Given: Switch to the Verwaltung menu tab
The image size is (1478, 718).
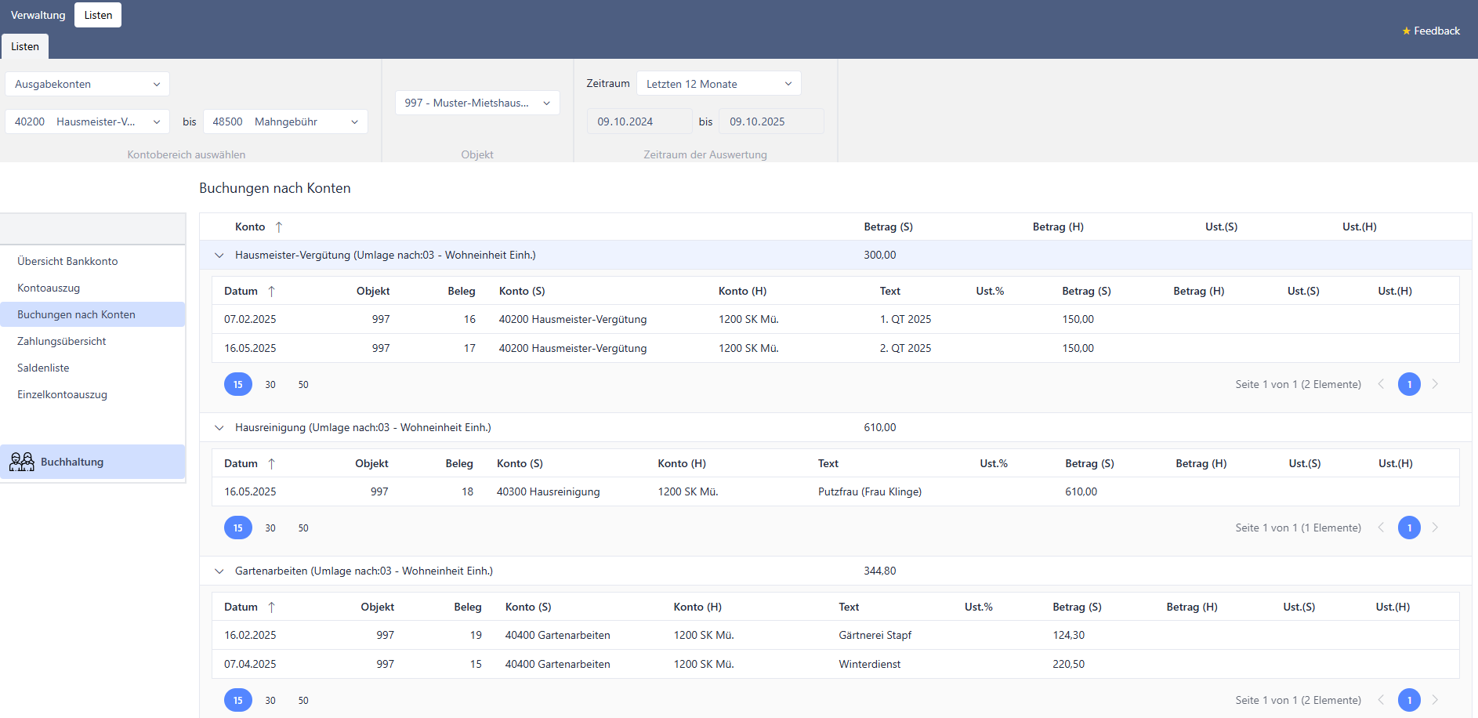Looking at the screenshot, I should point(38,15).
